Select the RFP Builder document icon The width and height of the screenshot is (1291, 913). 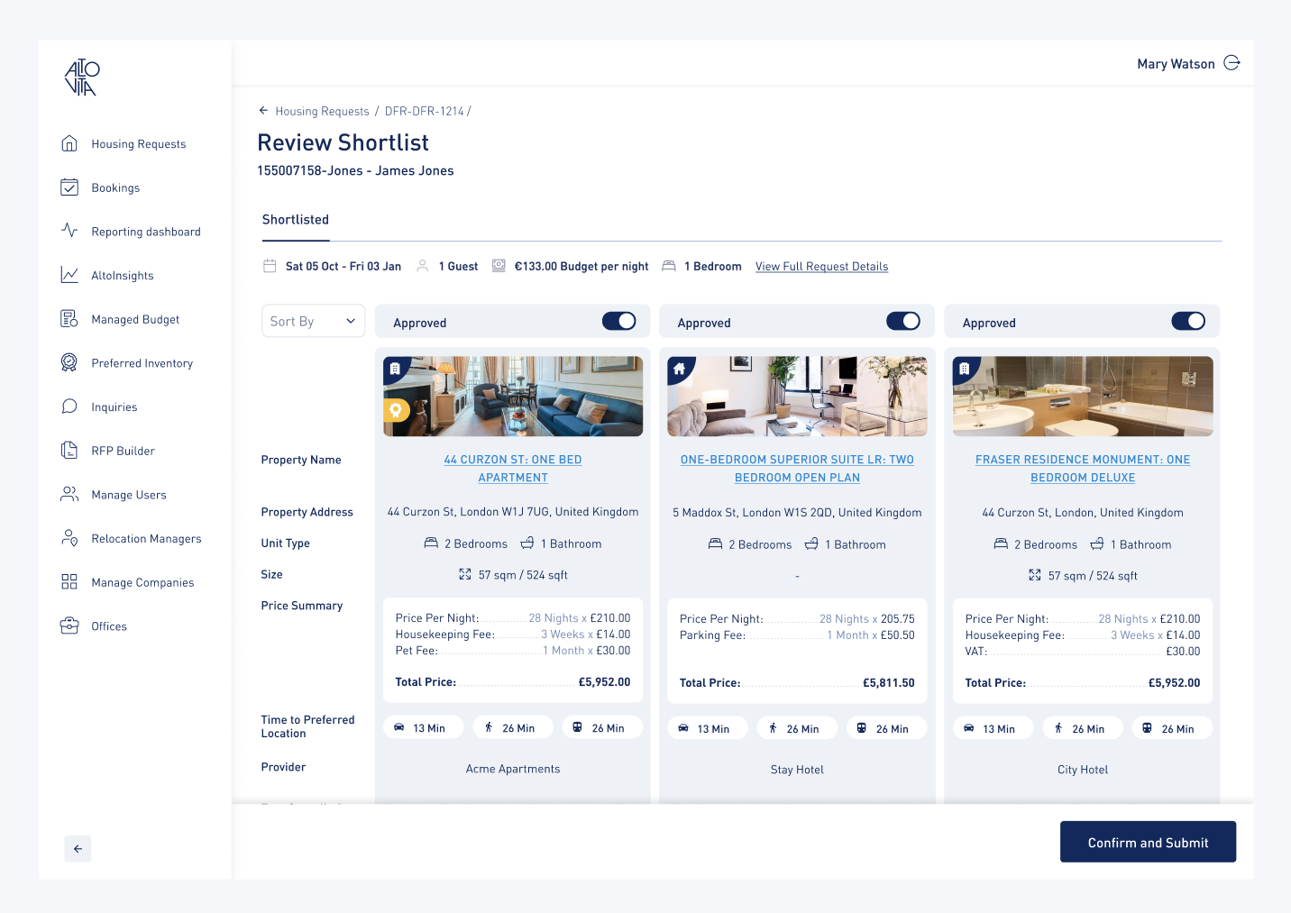click(x=69, y=451)
